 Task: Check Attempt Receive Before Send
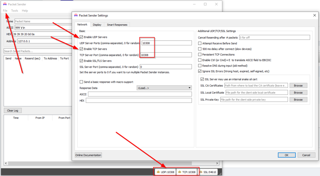tap(200, 43)
